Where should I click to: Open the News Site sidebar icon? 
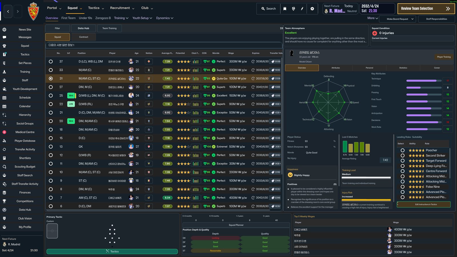point(4,29)
